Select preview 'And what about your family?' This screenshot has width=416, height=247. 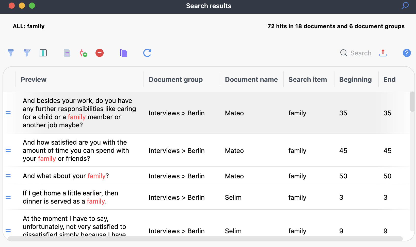(x=66, y=176)
